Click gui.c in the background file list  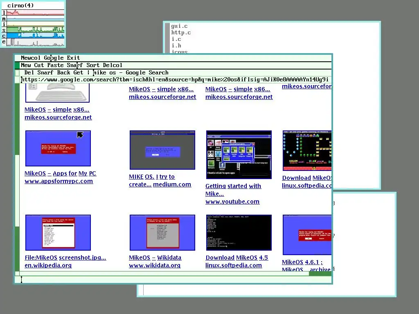(x=179, y=26)
